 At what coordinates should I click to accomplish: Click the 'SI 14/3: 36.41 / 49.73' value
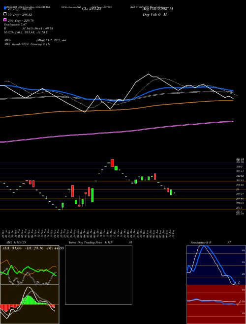click(x=37, y=28)
